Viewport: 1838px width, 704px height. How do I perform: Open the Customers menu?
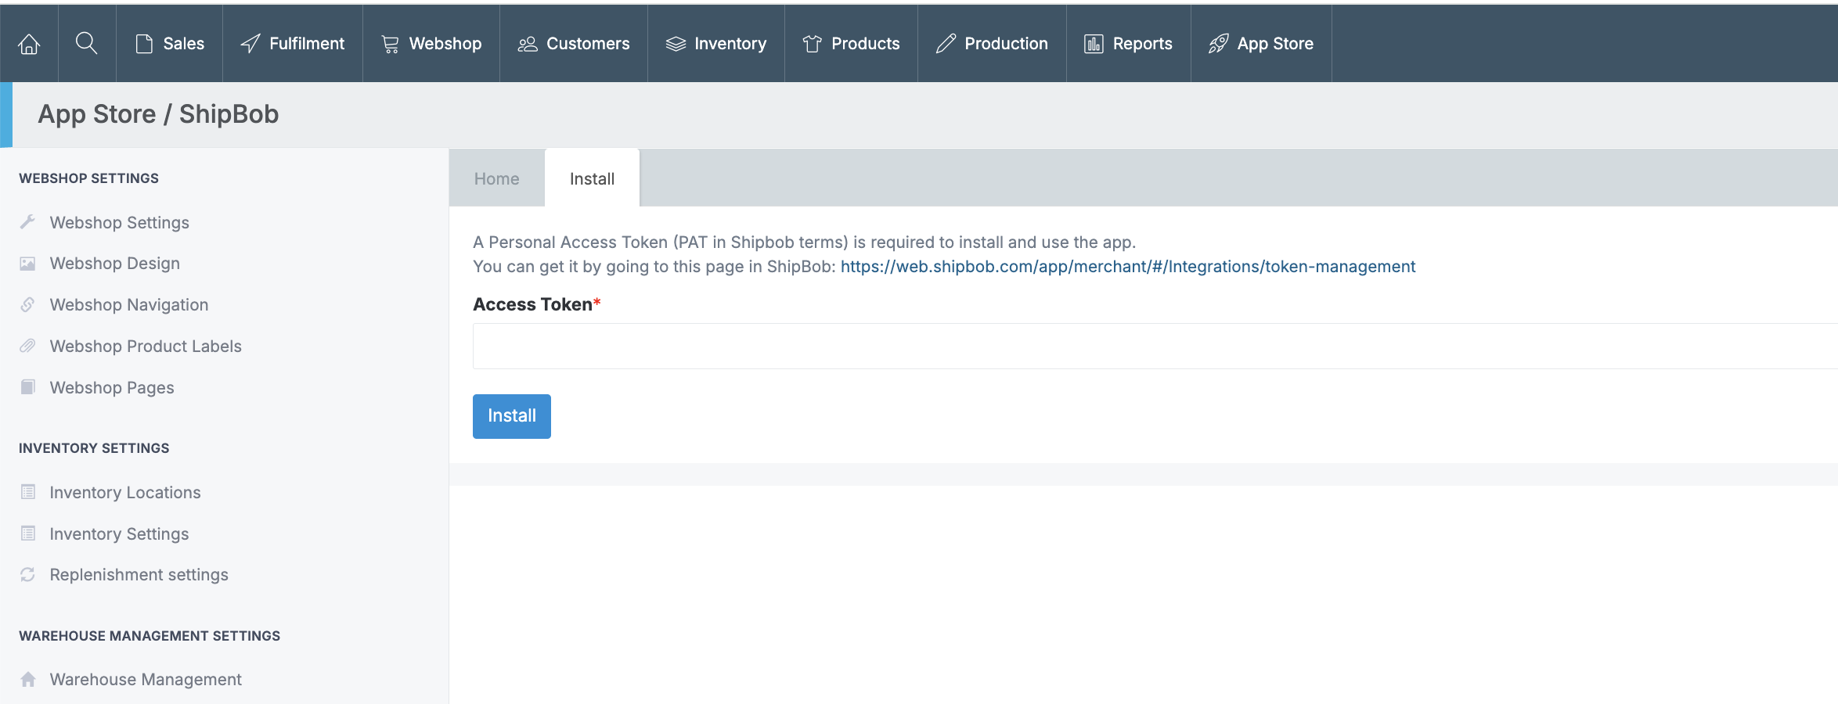[574, 44]
